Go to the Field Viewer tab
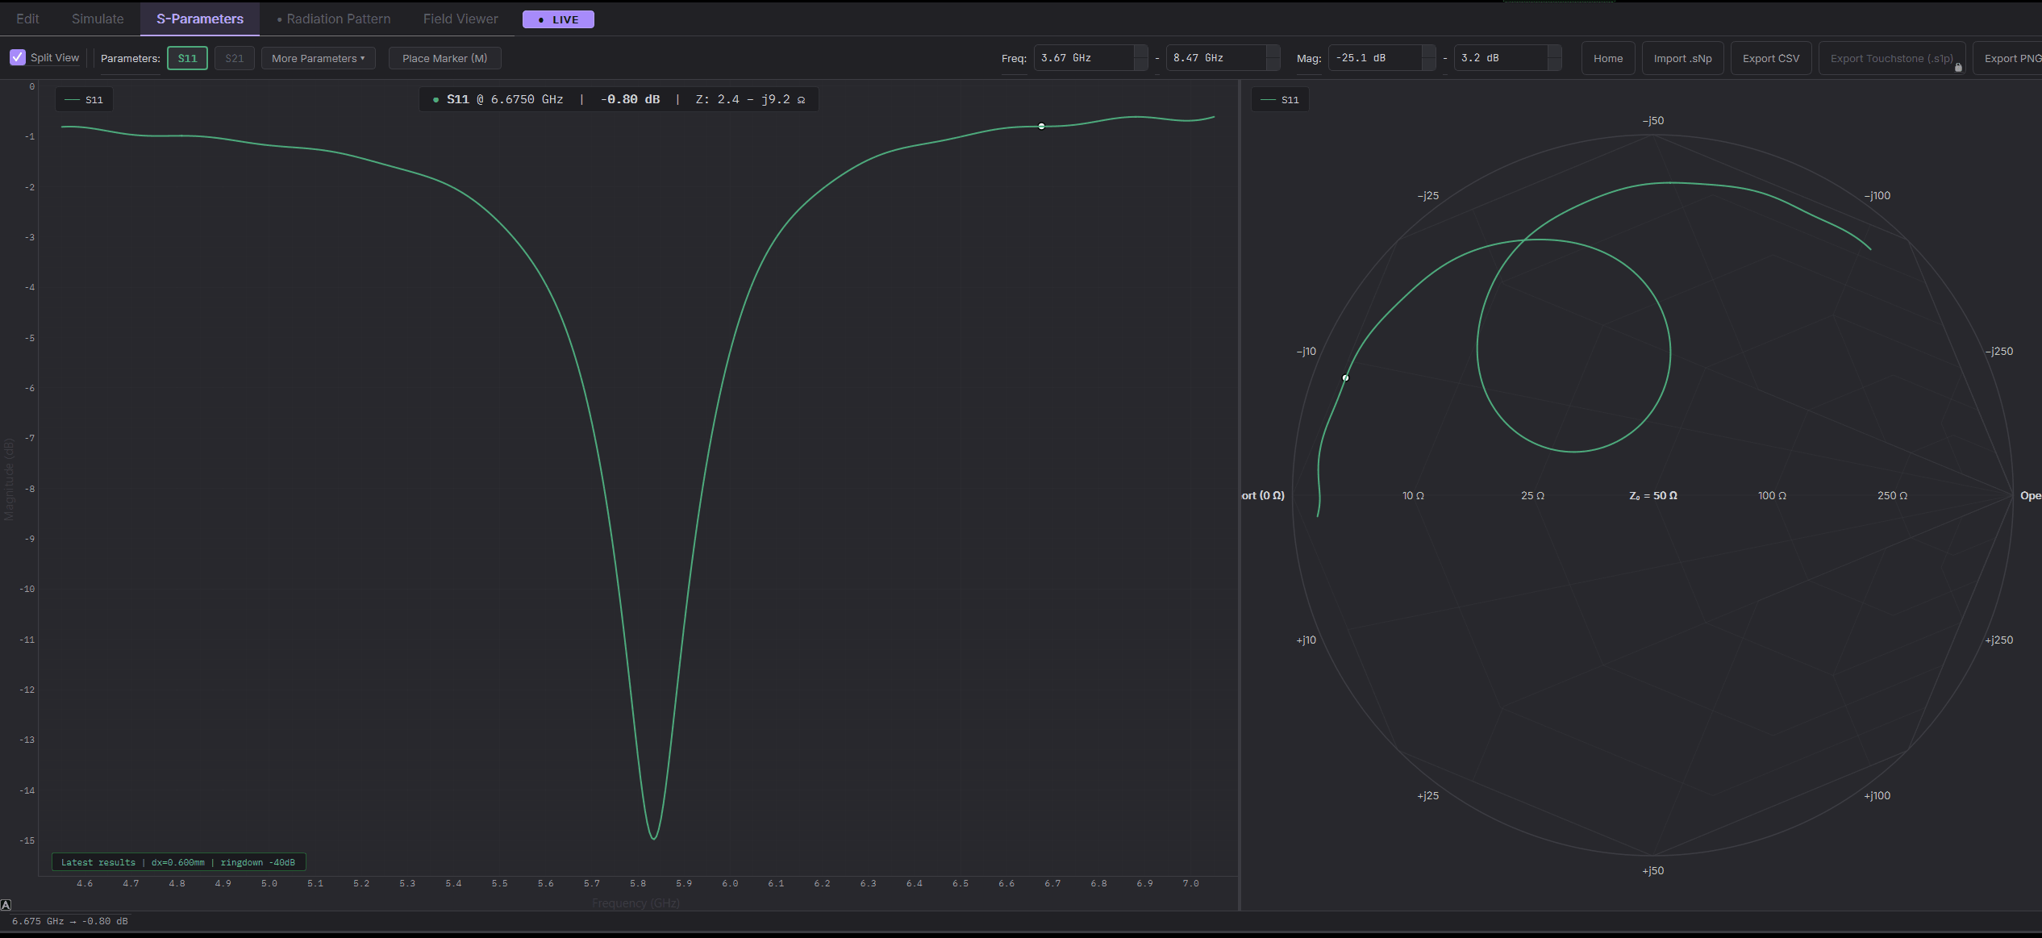2042x938 pixels. pyautogui.click(x=460, y=19)
